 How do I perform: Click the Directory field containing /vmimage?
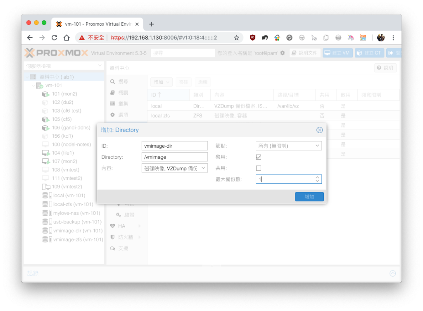tap(175, 157)
